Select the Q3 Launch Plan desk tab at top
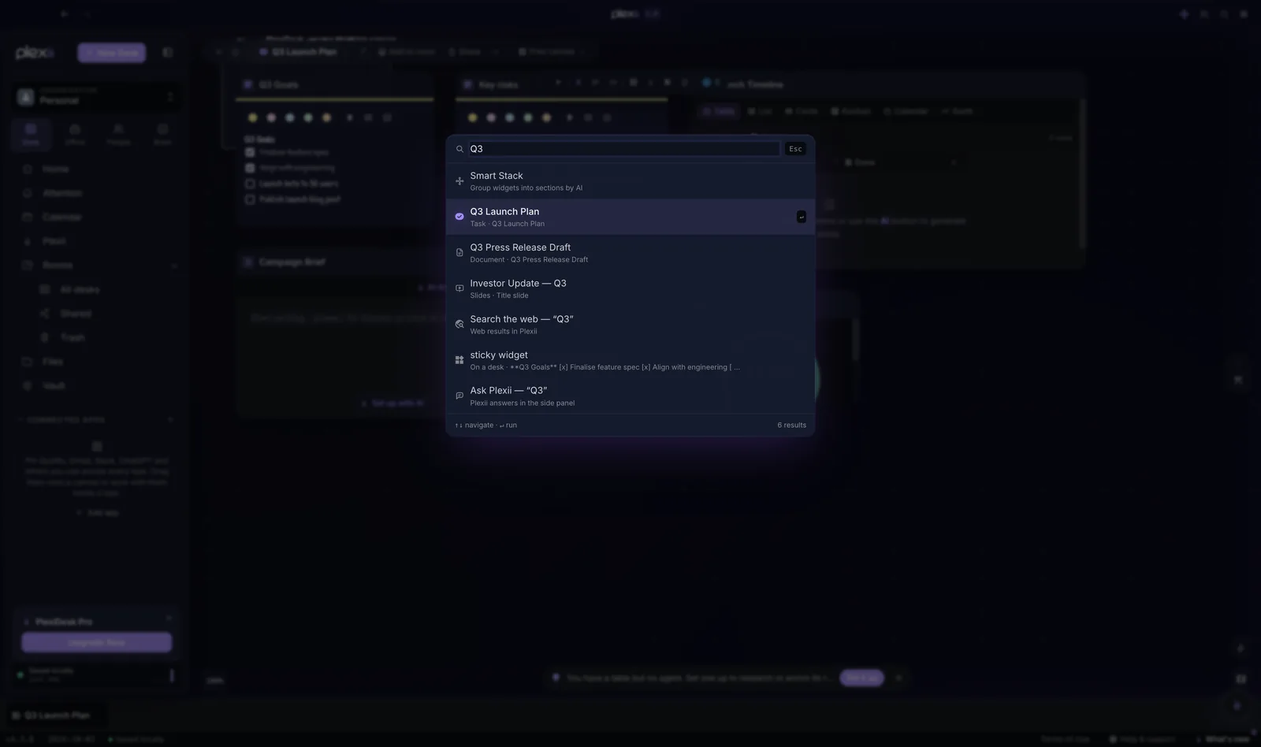The height and width of the screenshot is (747, 1261). [298, 52]
